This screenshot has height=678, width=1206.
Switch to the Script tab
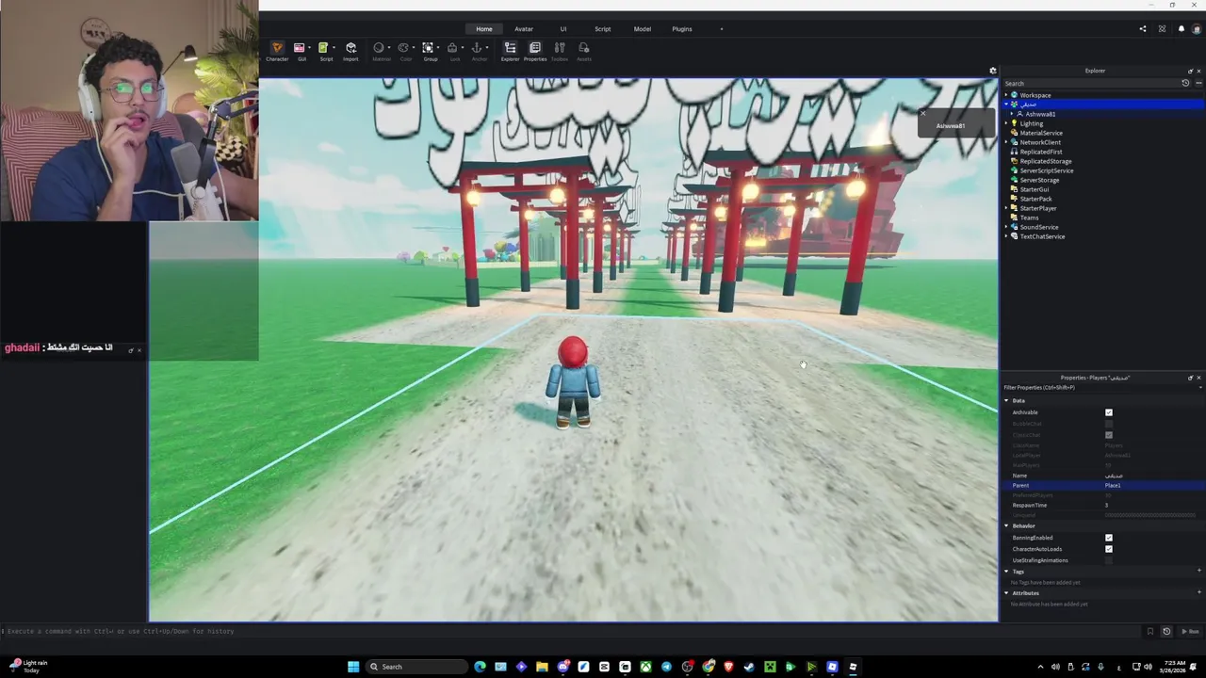click(x=602, y=28)
